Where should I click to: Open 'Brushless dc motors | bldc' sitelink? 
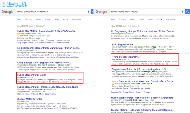click(x=40, y=57)
